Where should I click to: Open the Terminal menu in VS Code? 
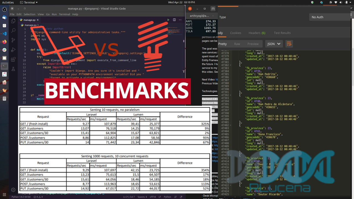click(x=64, y=14)
